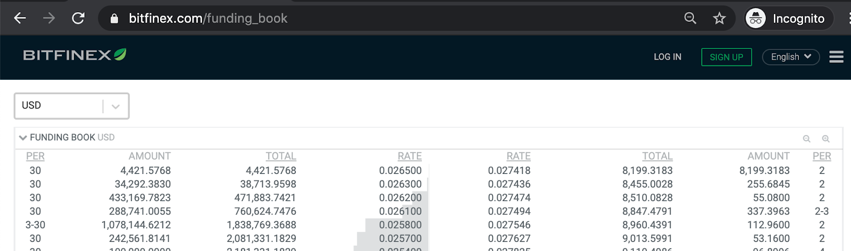
Task: Click the 3-30 period cell
Action: pos(35,225)
